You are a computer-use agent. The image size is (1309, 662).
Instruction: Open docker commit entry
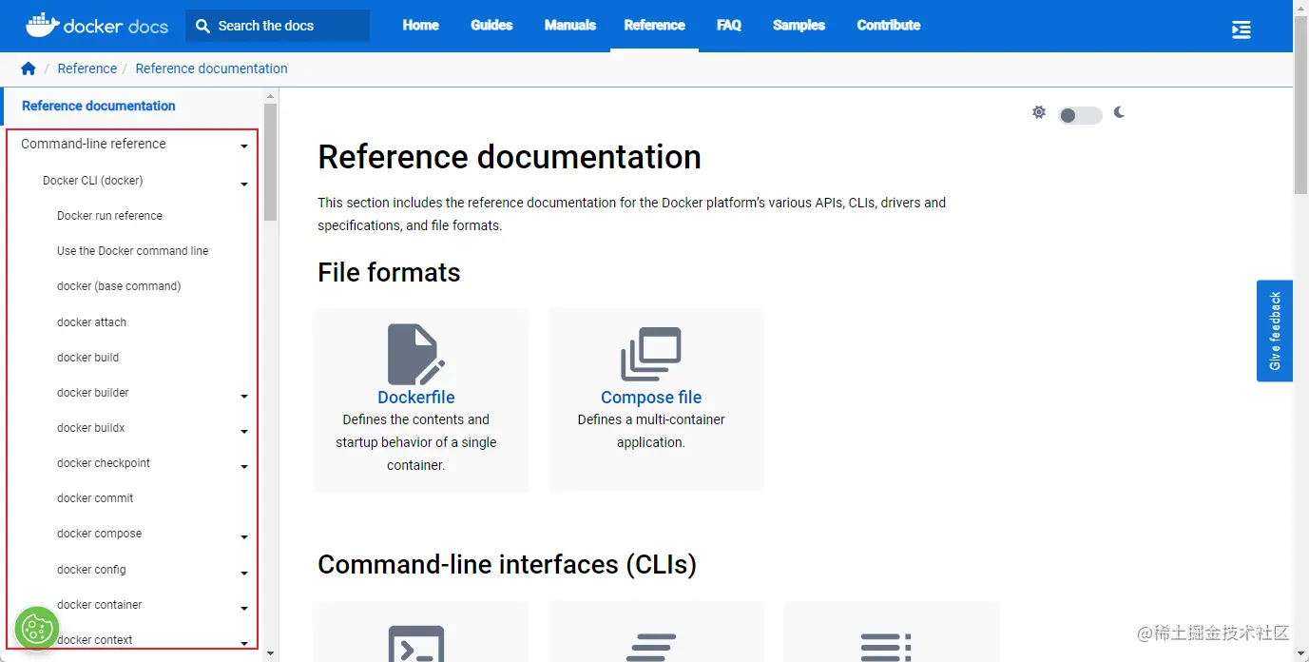pos(95,498)
